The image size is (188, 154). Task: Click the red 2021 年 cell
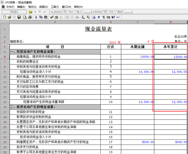[115, 42]
